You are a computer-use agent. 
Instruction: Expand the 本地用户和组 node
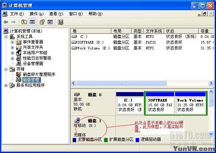tap(12, 53)
